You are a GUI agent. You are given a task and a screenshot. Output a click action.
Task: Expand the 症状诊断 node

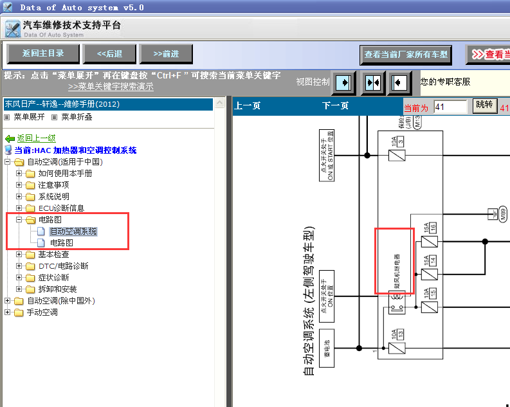tap(19, 277)
